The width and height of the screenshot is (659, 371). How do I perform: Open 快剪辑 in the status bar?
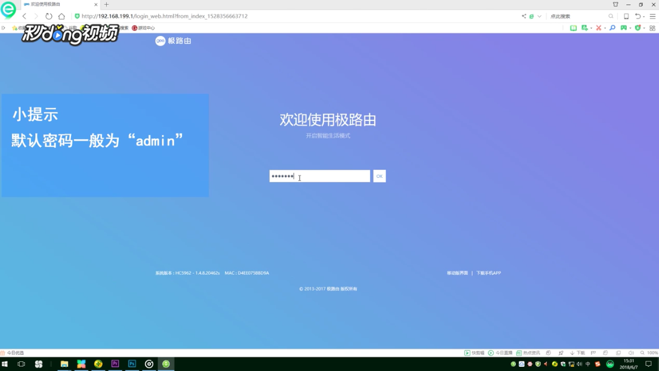(475, 353)
